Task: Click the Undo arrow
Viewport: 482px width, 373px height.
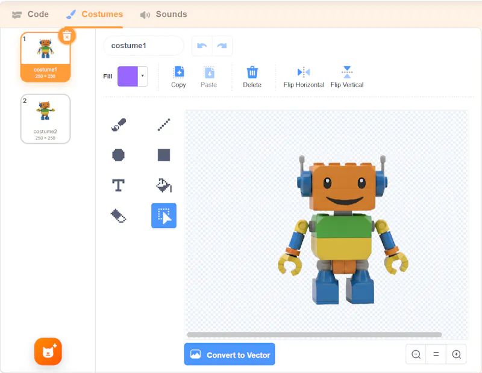Action: coord(202,46)
